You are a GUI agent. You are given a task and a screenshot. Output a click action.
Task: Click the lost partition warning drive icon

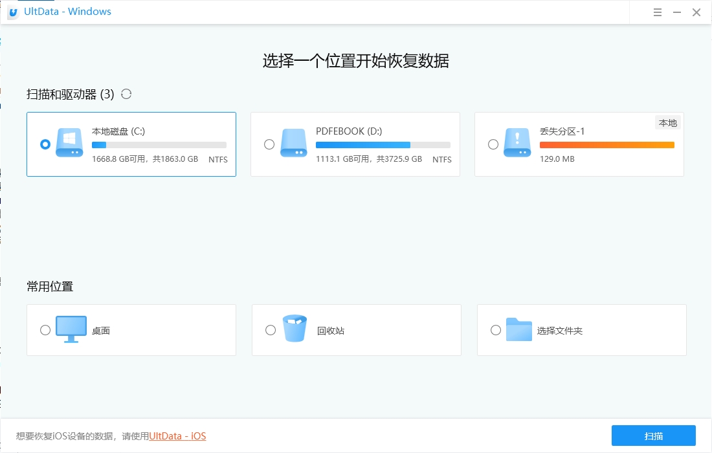[x=517, y=142]
